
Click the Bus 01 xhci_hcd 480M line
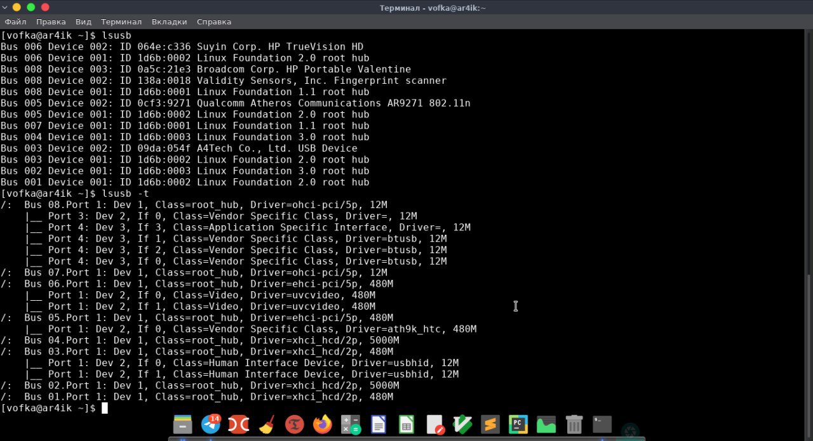click(197, 397)
